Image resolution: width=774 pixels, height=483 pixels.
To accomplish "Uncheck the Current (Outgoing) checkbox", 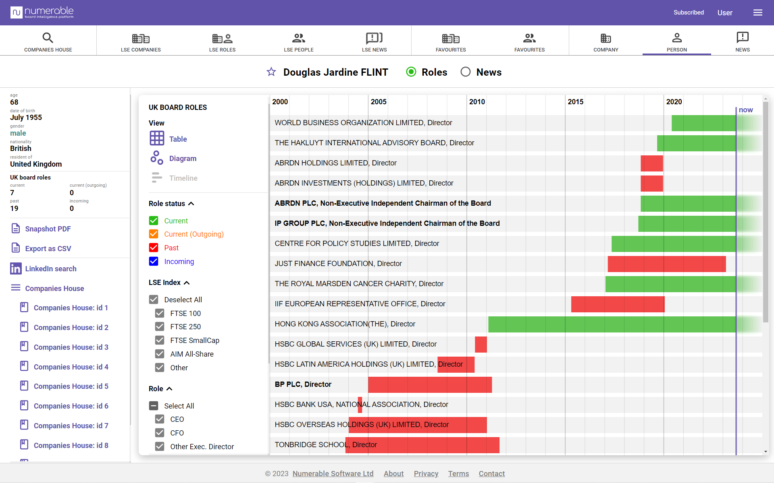I will (154, 234).
